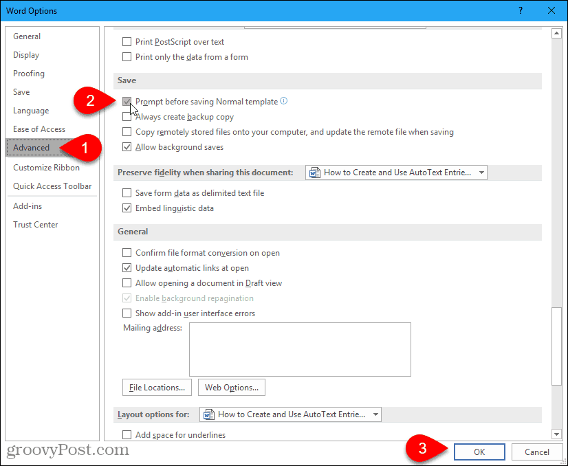568x466 pixels.
Task: Enable Always create backup copy
Action: point(127,117)
